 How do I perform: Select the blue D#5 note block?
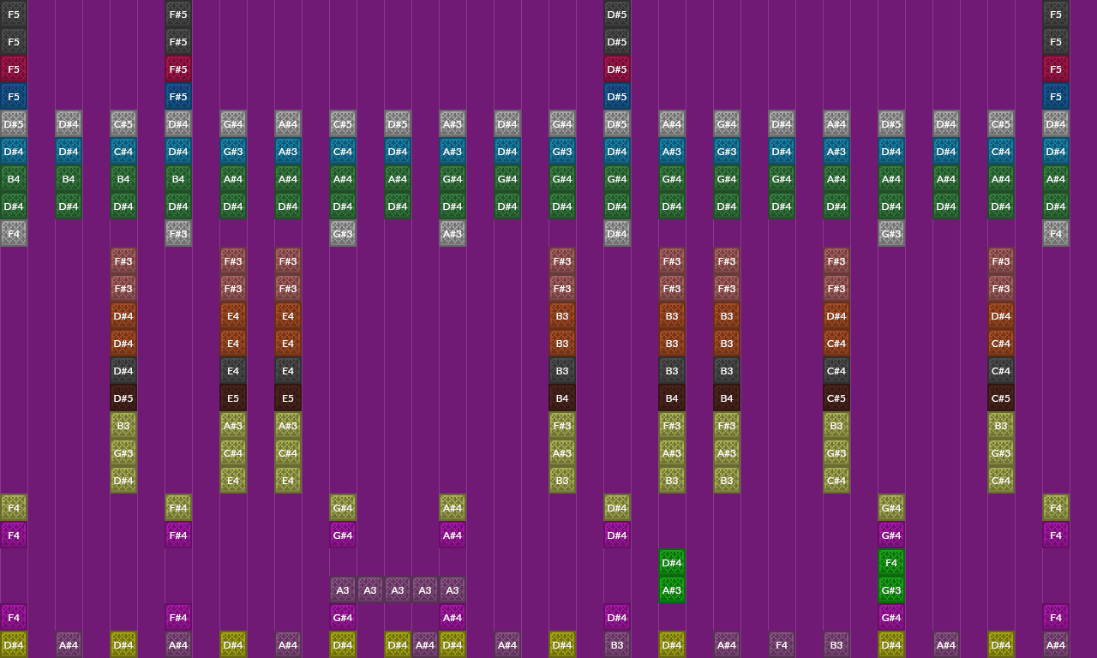[x=617, y=97]
